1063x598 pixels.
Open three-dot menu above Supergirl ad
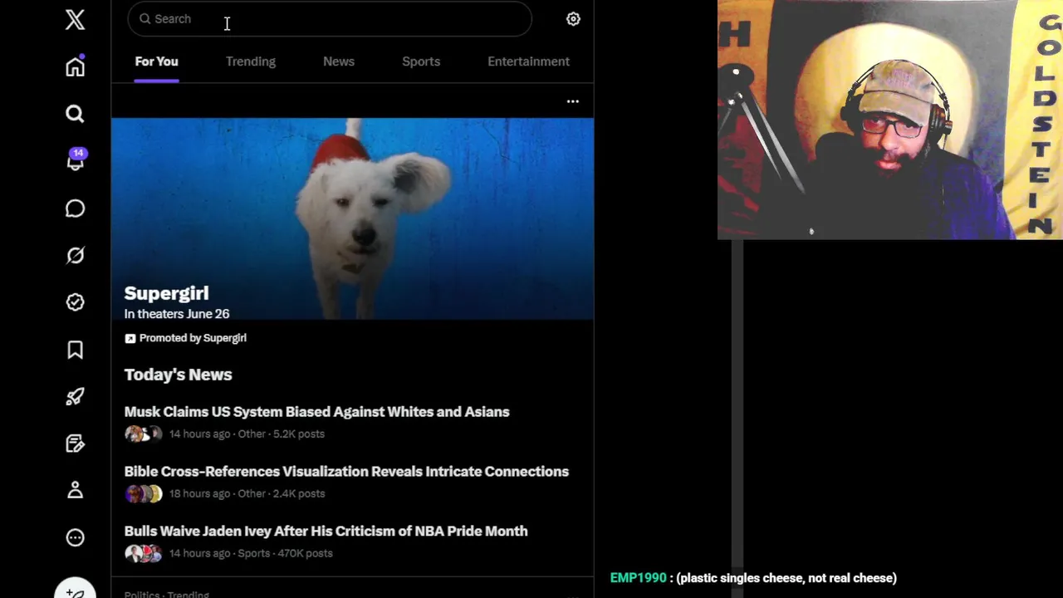(x=573, y=101)
